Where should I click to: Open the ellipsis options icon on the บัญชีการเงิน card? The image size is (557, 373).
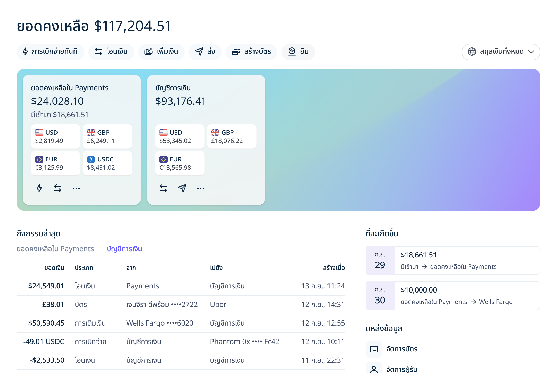pos(201,189)
